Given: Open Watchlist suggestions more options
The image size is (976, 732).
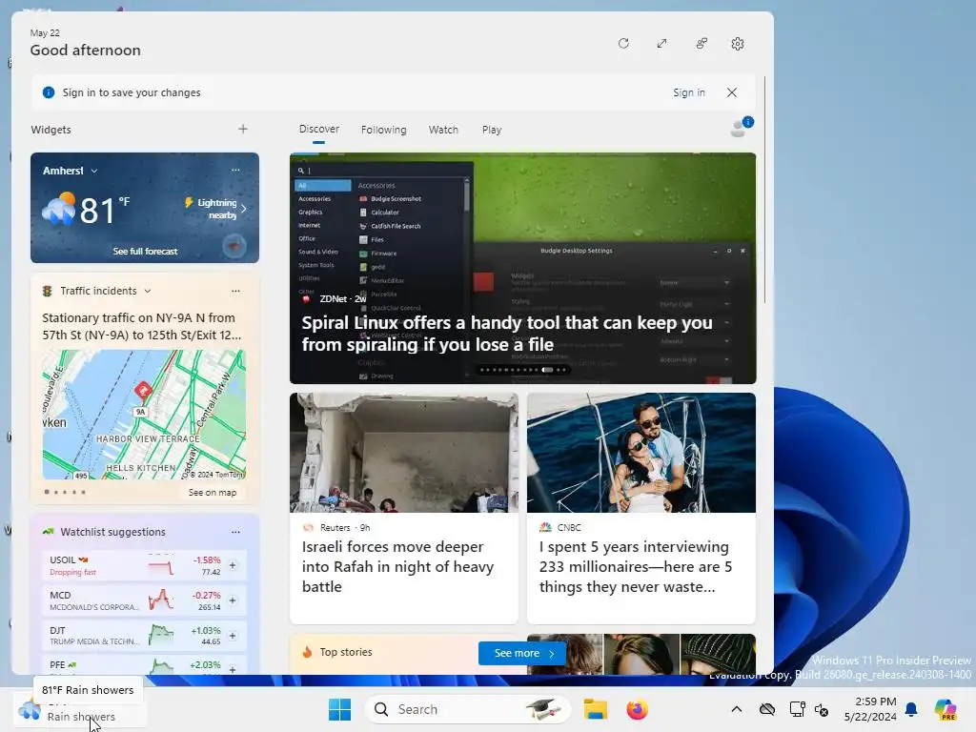Looking at the screenshot, I should pyautogui.click(x=235, y=532).
